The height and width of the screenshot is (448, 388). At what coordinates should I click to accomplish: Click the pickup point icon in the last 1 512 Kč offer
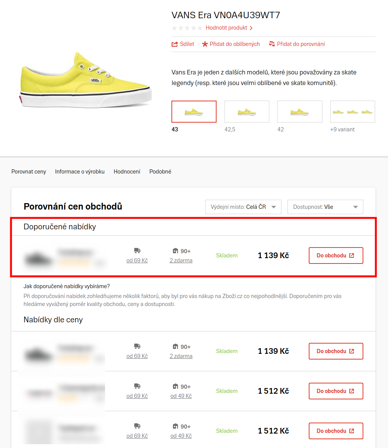[x=175, y=426]
